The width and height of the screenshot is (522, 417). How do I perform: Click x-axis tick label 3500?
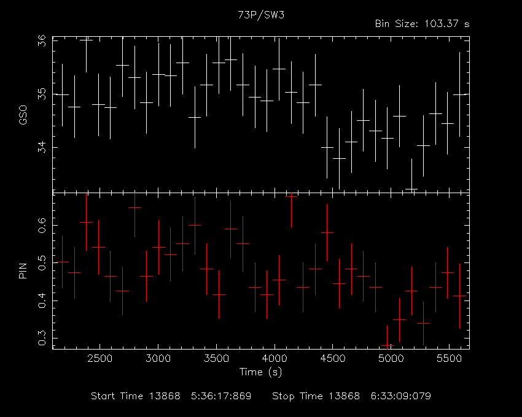pos(216,359)
